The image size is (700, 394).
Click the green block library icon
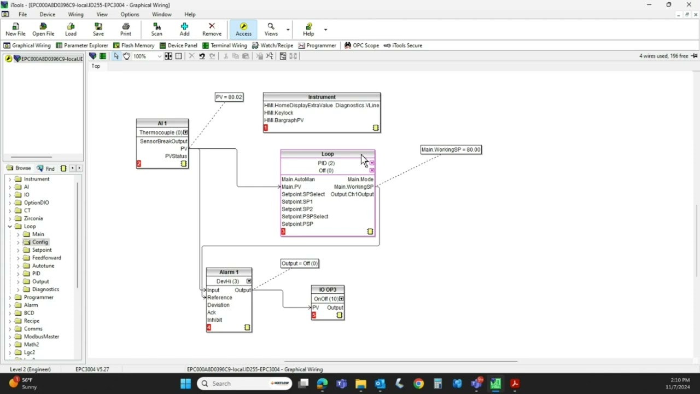(x=102, y=56)
